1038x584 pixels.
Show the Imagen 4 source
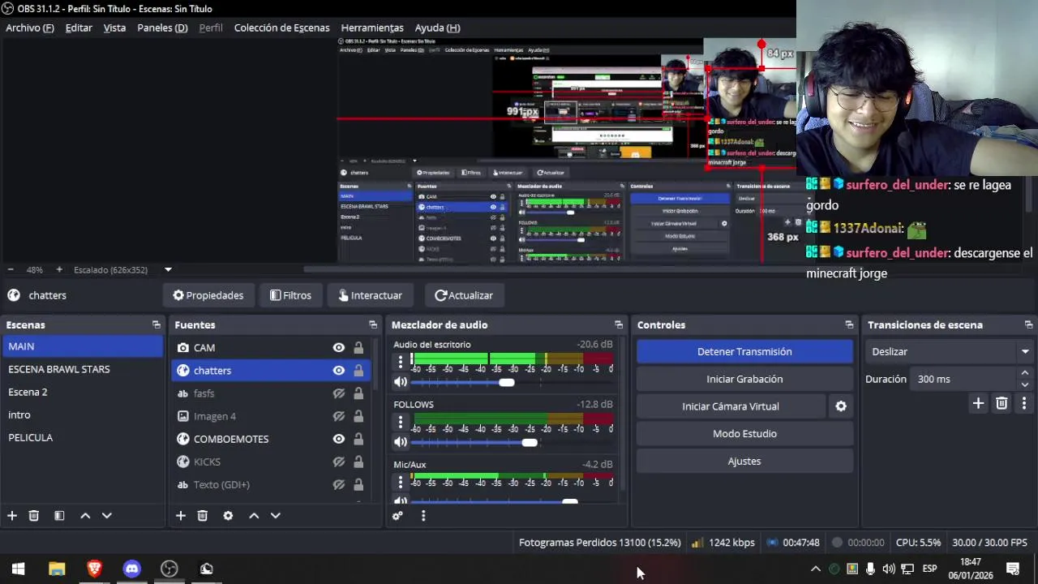[x=339, y=416]
